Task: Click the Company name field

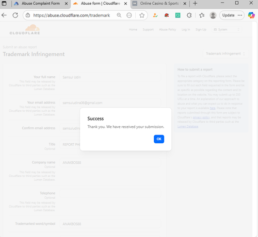Action: [x=110, y=163]
